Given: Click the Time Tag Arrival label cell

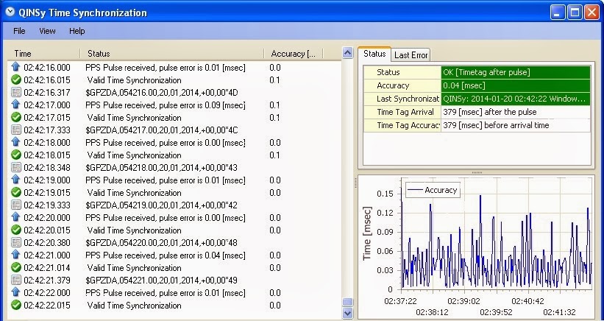Looking at the screenshot, I should click(402, 112).
